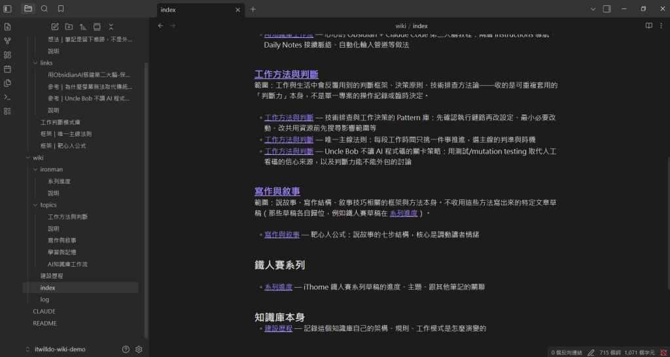The height and width of the screenshot is (357, 670).
Task: Navigate forward in note history
Action: click(x=173, y=25)
